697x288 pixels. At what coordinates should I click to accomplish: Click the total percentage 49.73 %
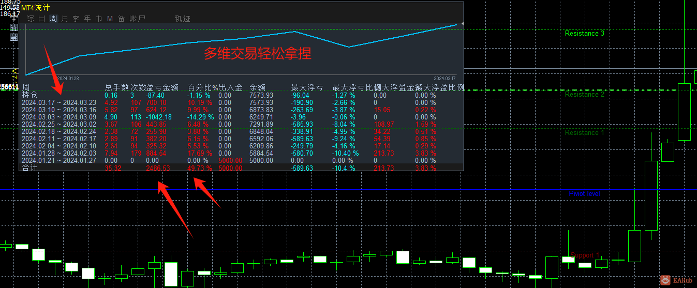(200, 168)
